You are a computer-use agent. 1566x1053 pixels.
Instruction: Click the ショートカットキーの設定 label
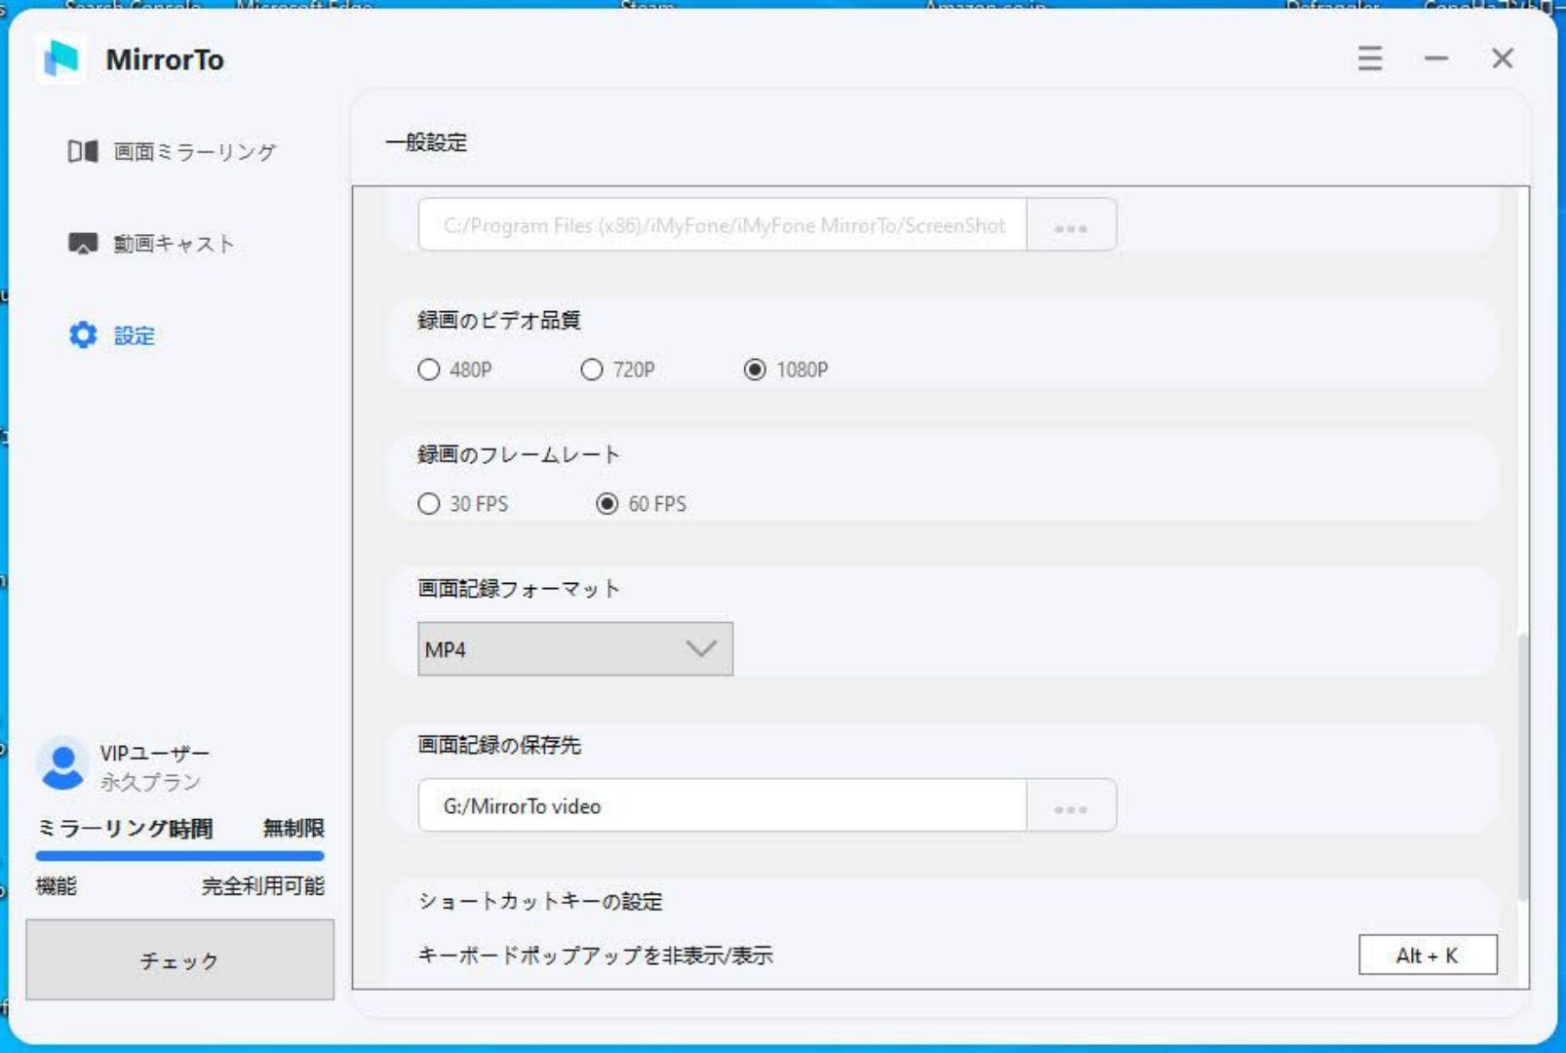tap(540, 902)
